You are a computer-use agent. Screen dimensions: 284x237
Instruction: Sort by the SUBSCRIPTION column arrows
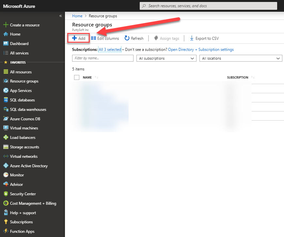pos(253,78)
